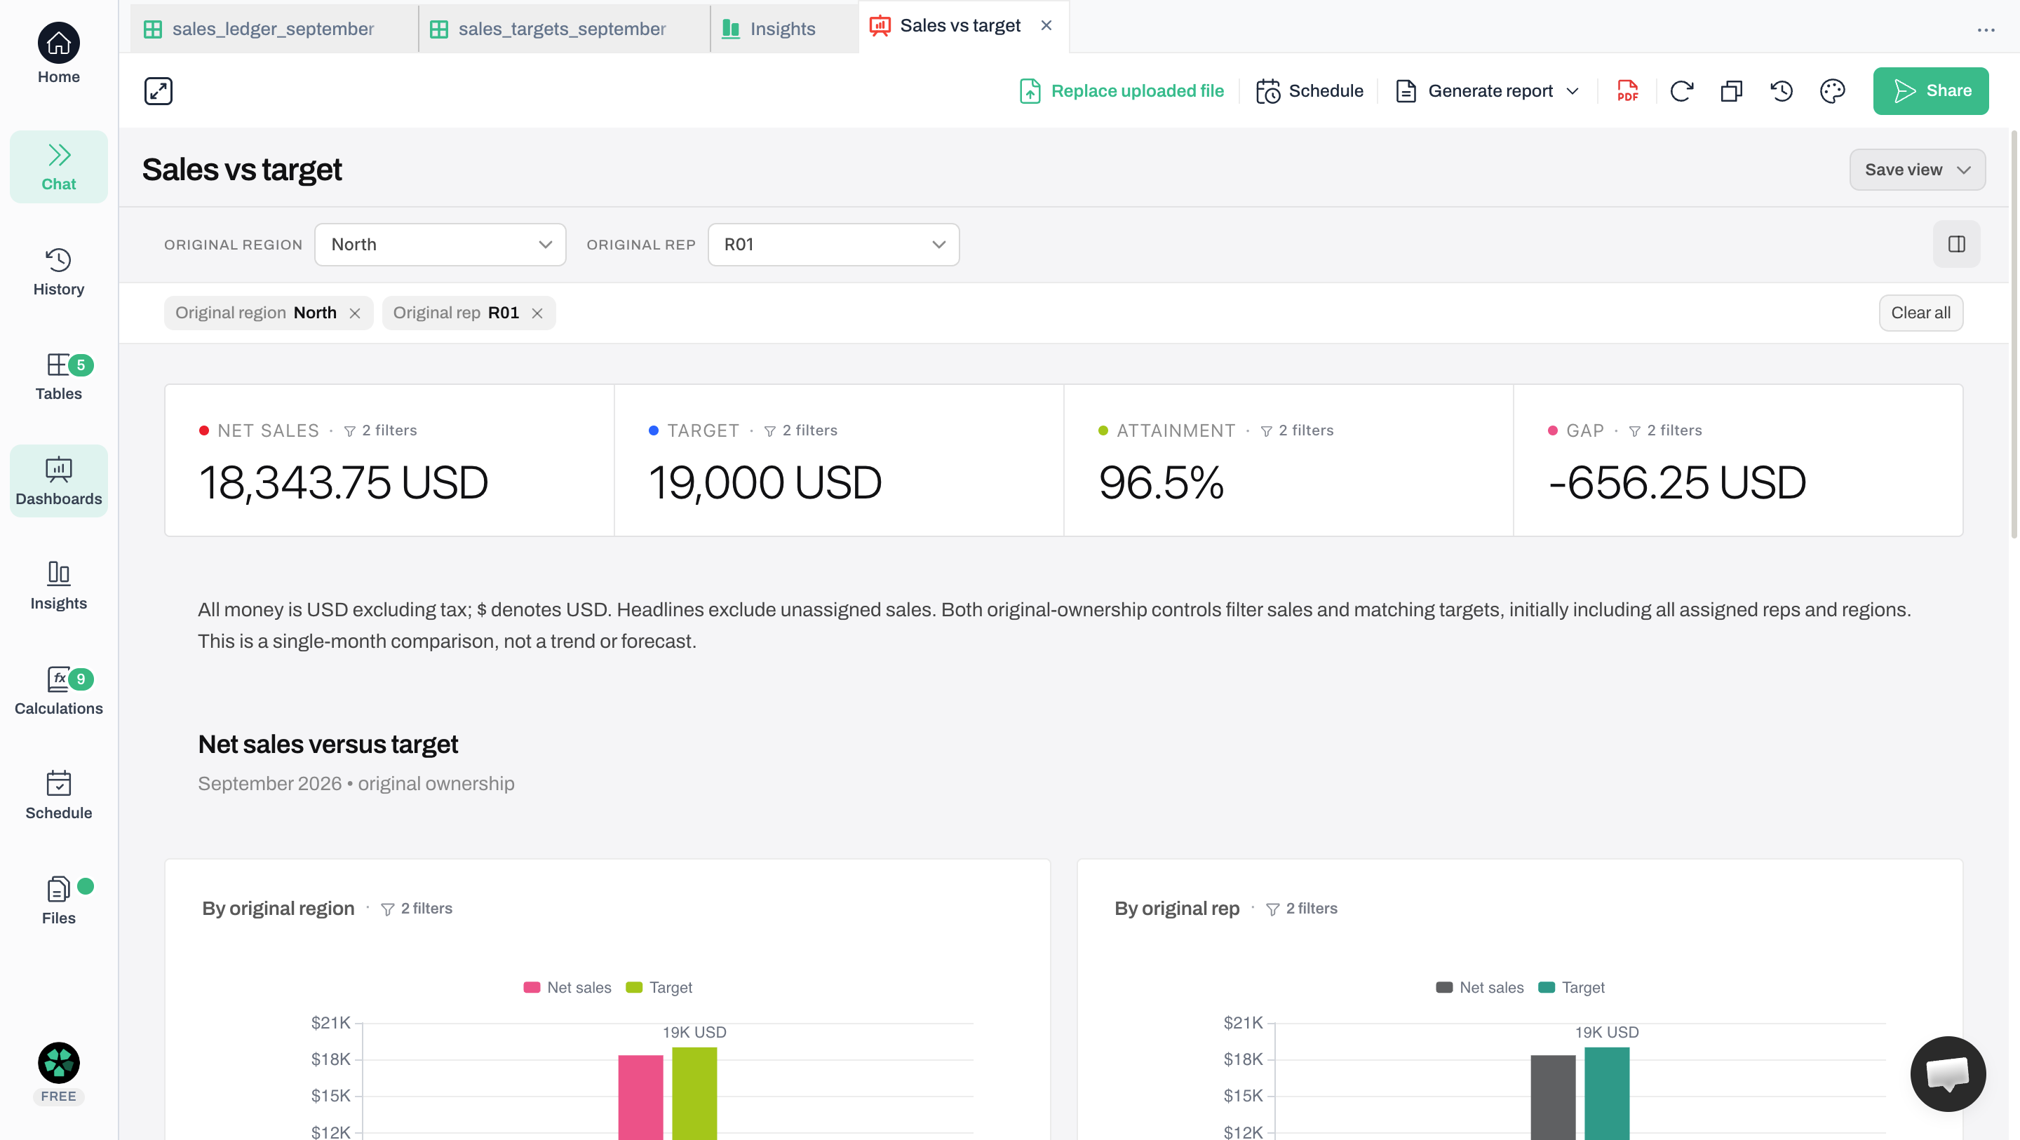Image resolution: width=2020 pixels, height=1140 pixels.
Task: Click 2 filters on Net Sales card
Action: (381, 430)
